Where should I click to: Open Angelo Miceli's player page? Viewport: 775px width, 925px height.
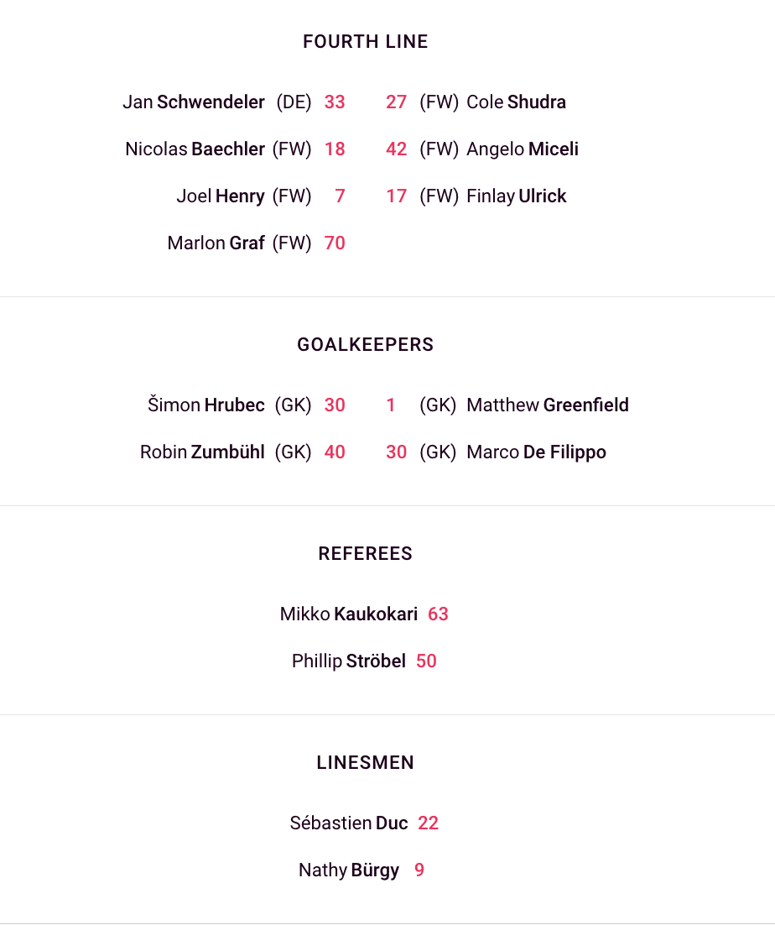click(x=523, y=149)
